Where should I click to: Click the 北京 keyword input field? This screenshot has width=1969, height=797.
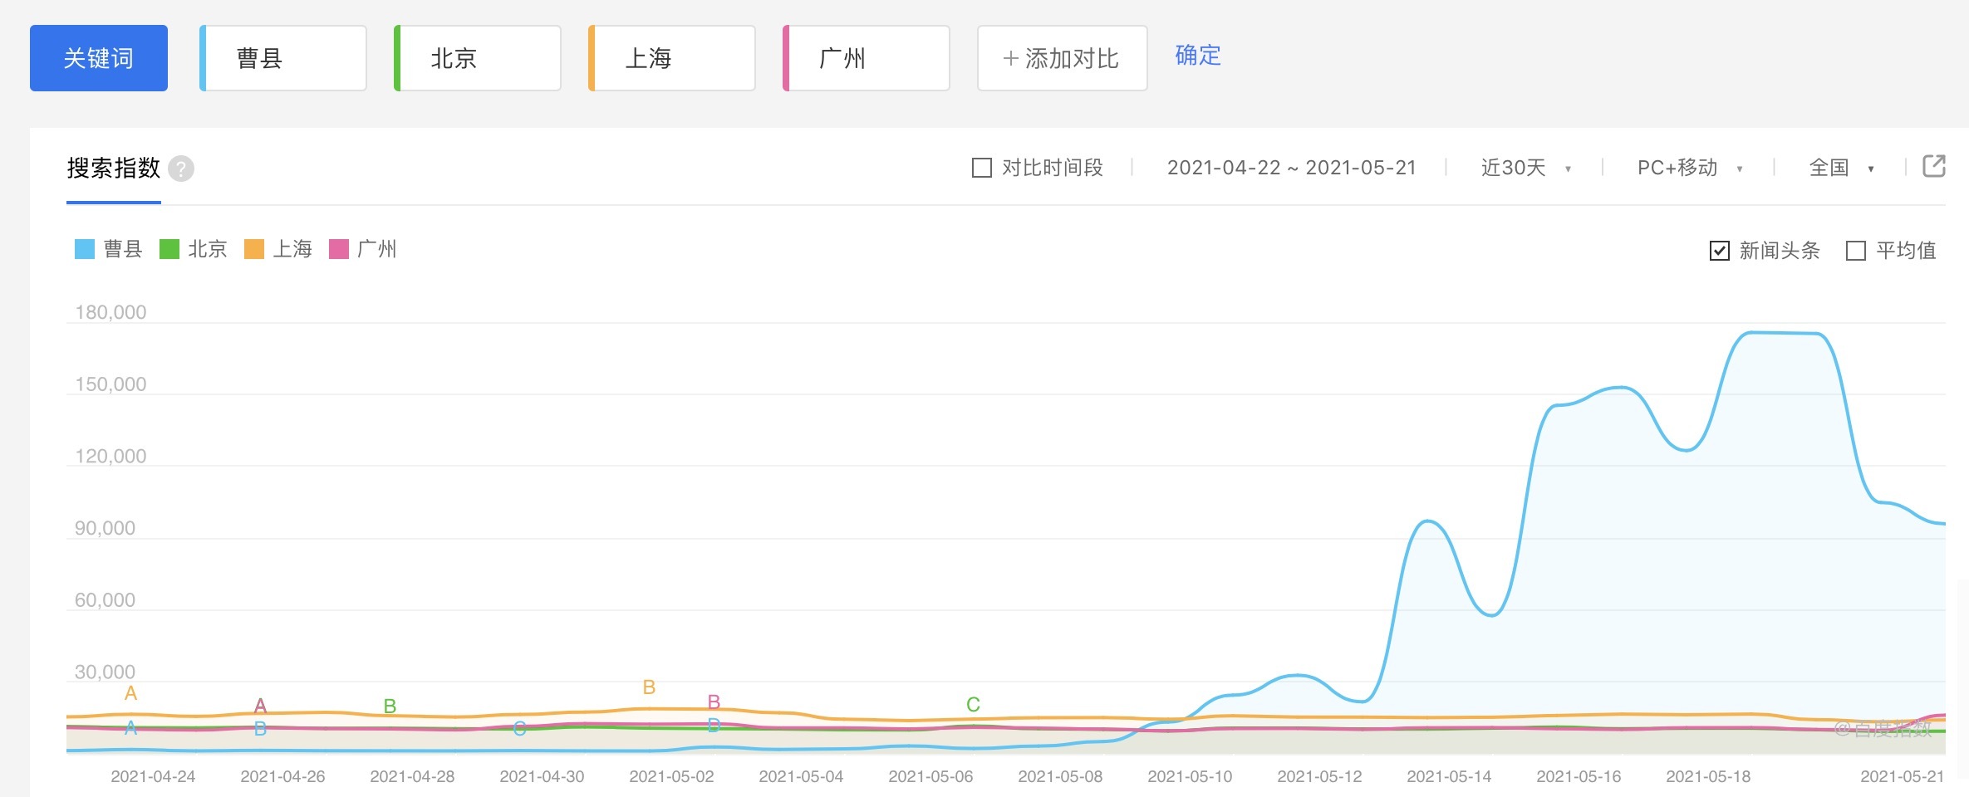tap(479, 58)
